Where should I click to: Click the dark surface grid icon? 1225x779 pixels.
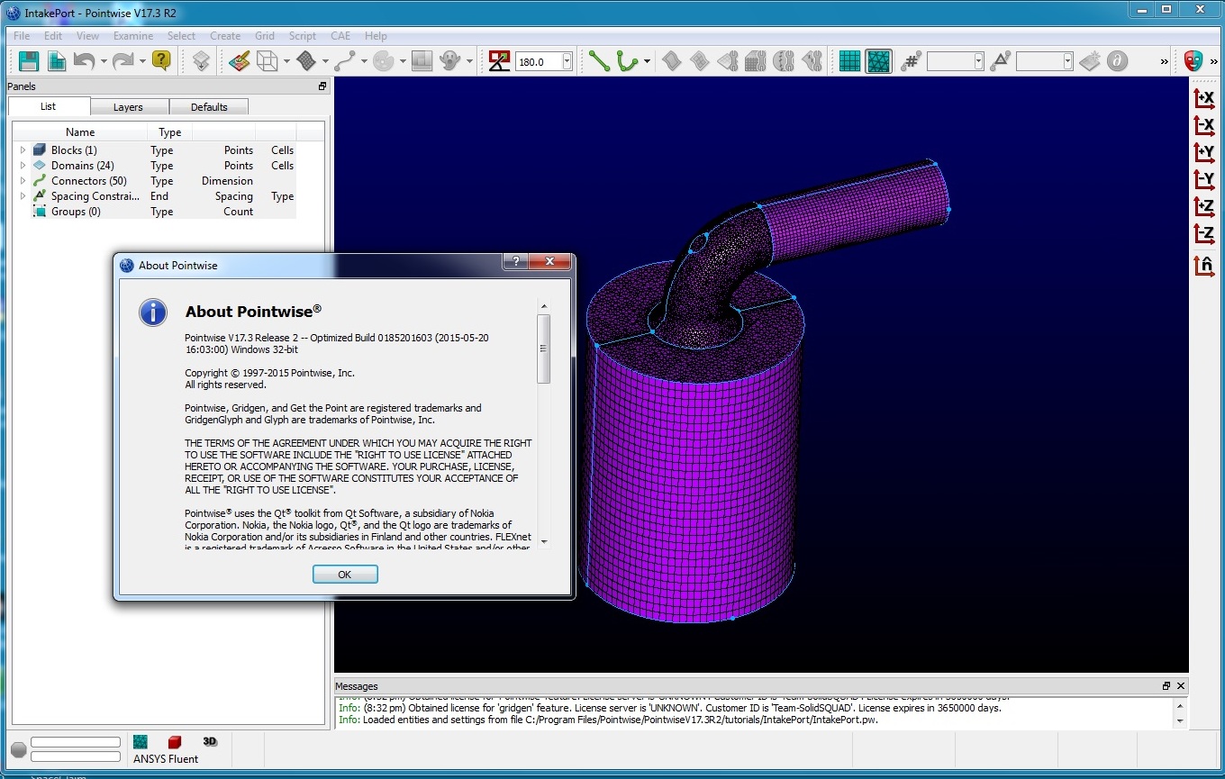point(306,61)
